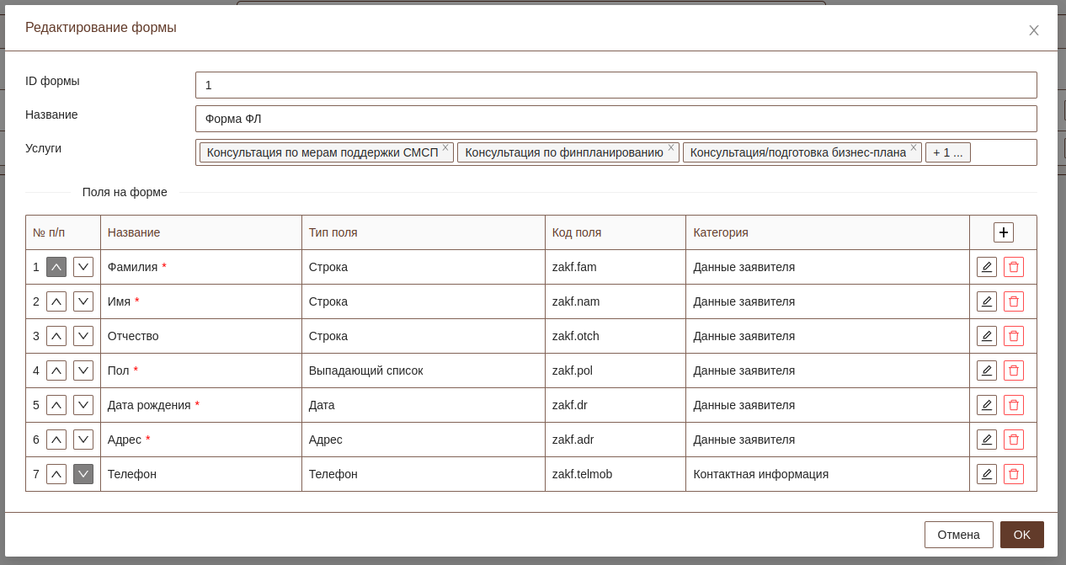This screenshot has height=565, width=1066.
Task: Click the Отмена button
Action: (958, 535)
